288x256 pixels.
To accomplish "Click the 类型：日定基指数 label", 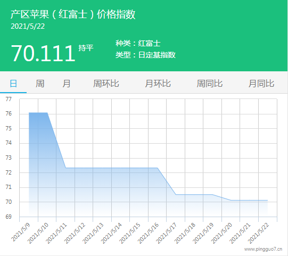I will tap(145, 55).
